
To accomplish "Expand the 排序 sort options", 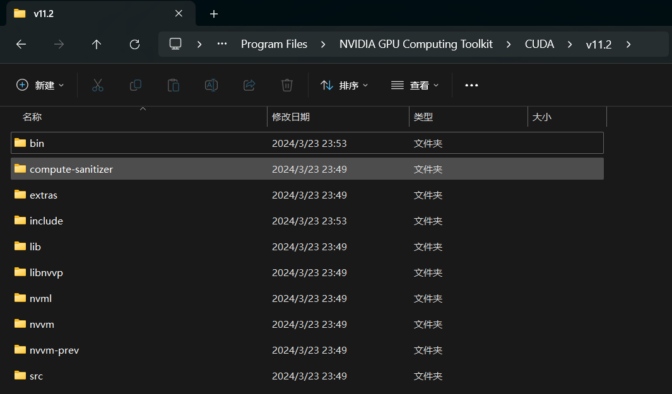I will (x=345, y=85).
